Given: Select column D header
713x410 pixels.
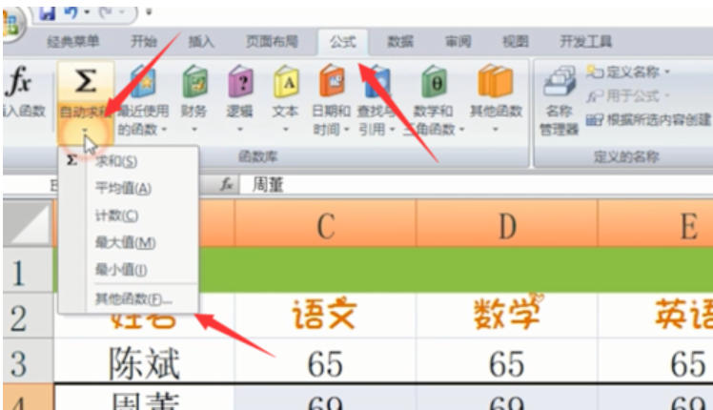Looking at the screenshot, I should pos(506,227).
